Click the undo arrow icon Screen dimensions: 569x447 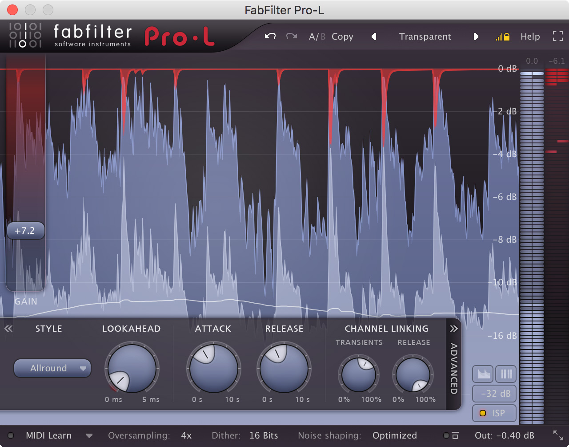(270, 37)
